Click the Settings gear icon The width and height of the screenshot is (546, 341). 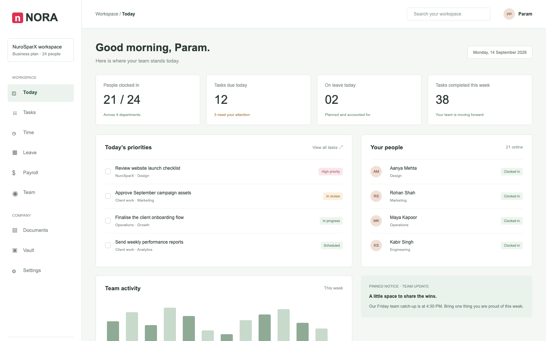14,271
